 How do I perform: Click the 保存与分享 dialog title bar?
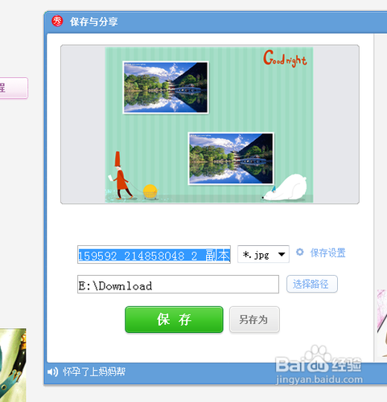click(216, 22)
